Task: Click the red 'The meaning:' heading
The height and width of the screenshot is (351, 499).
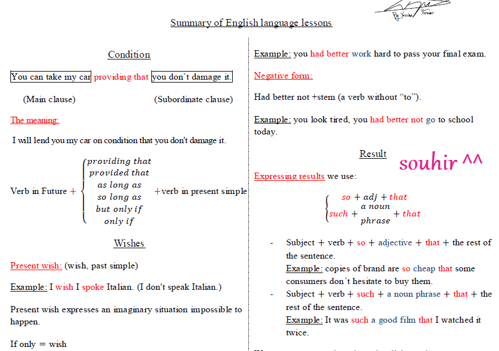Action: pyautogui.click(x=35, y=120)
